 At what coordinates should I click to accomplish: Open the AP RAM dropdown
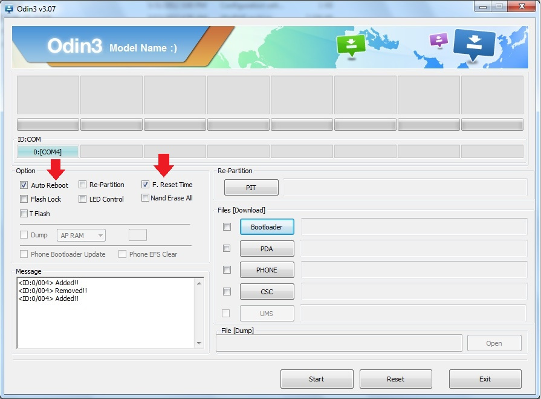(x=82, y=235)
